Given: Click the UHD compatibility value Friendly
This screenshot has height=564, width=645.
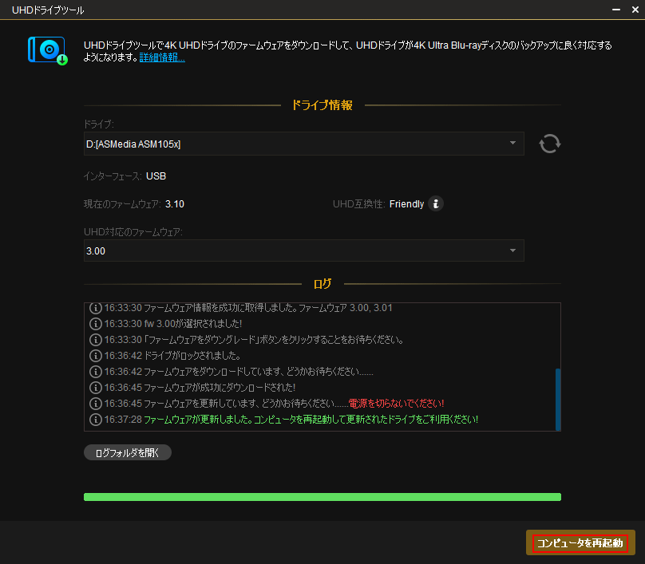Looking at the screenshot, I should (x=406, y=204).
